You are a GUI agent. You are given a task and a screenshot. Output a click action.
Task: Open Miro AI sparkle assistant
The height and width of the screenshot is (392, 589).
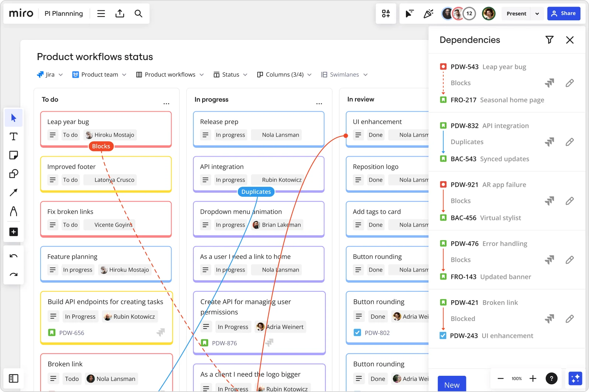pos(575,378)
